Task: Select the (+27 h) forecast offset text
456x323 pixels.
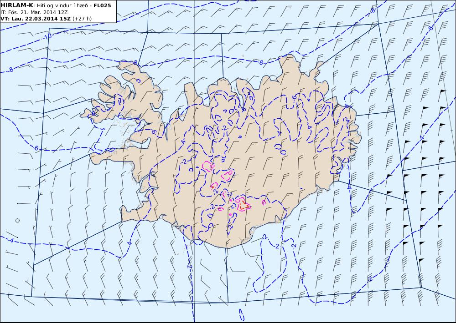Action: pos(82,19)
